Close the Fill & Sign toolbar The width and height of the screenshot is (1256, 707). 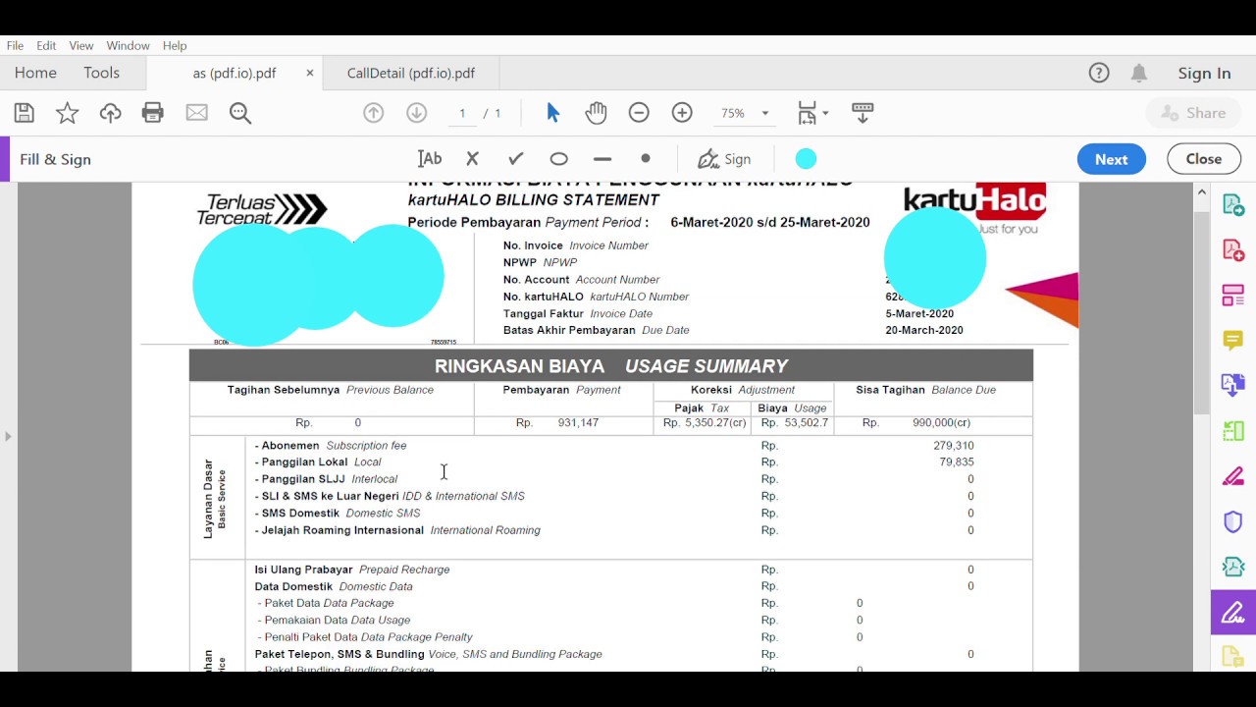pyautogui.click(x=1204, y=159)
